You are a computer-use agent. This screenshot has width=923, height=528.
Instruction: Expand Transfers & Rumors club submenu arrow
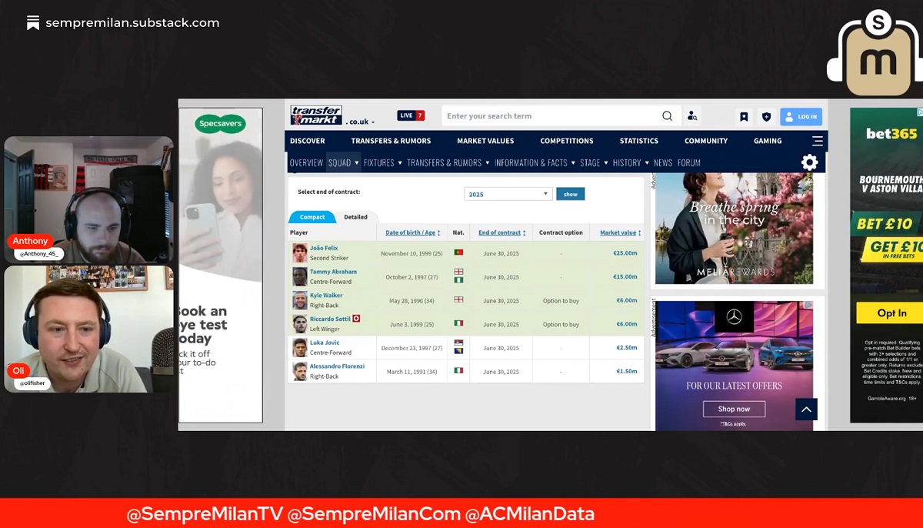(x=488, y=163)
